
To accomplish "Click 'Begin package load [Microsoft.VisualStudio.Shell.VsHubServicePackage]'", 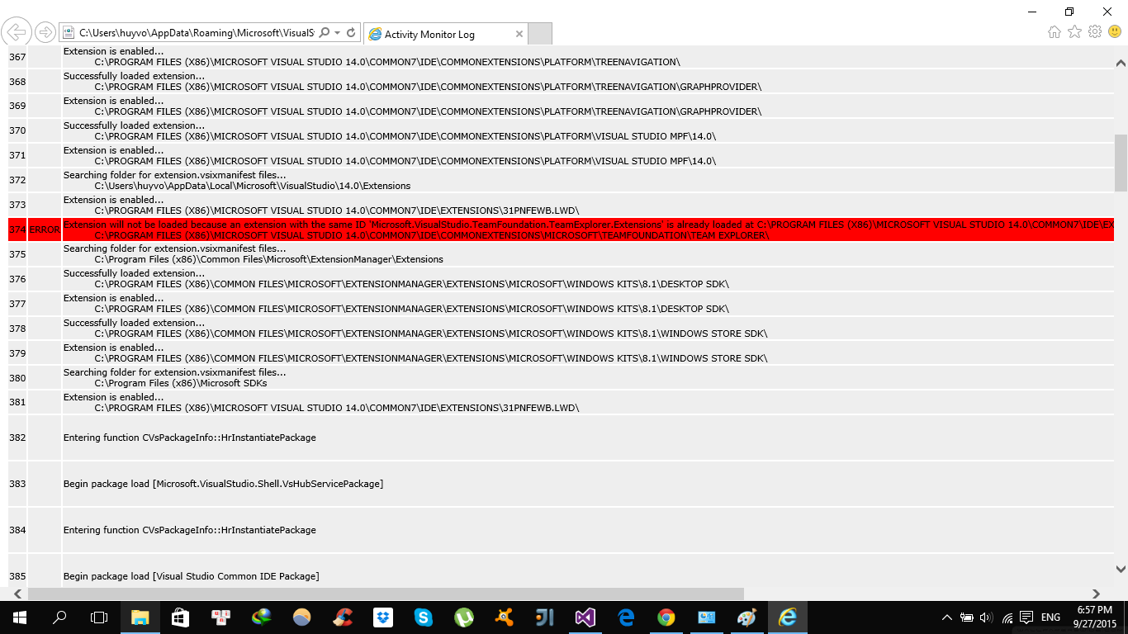I will [223, 484].
